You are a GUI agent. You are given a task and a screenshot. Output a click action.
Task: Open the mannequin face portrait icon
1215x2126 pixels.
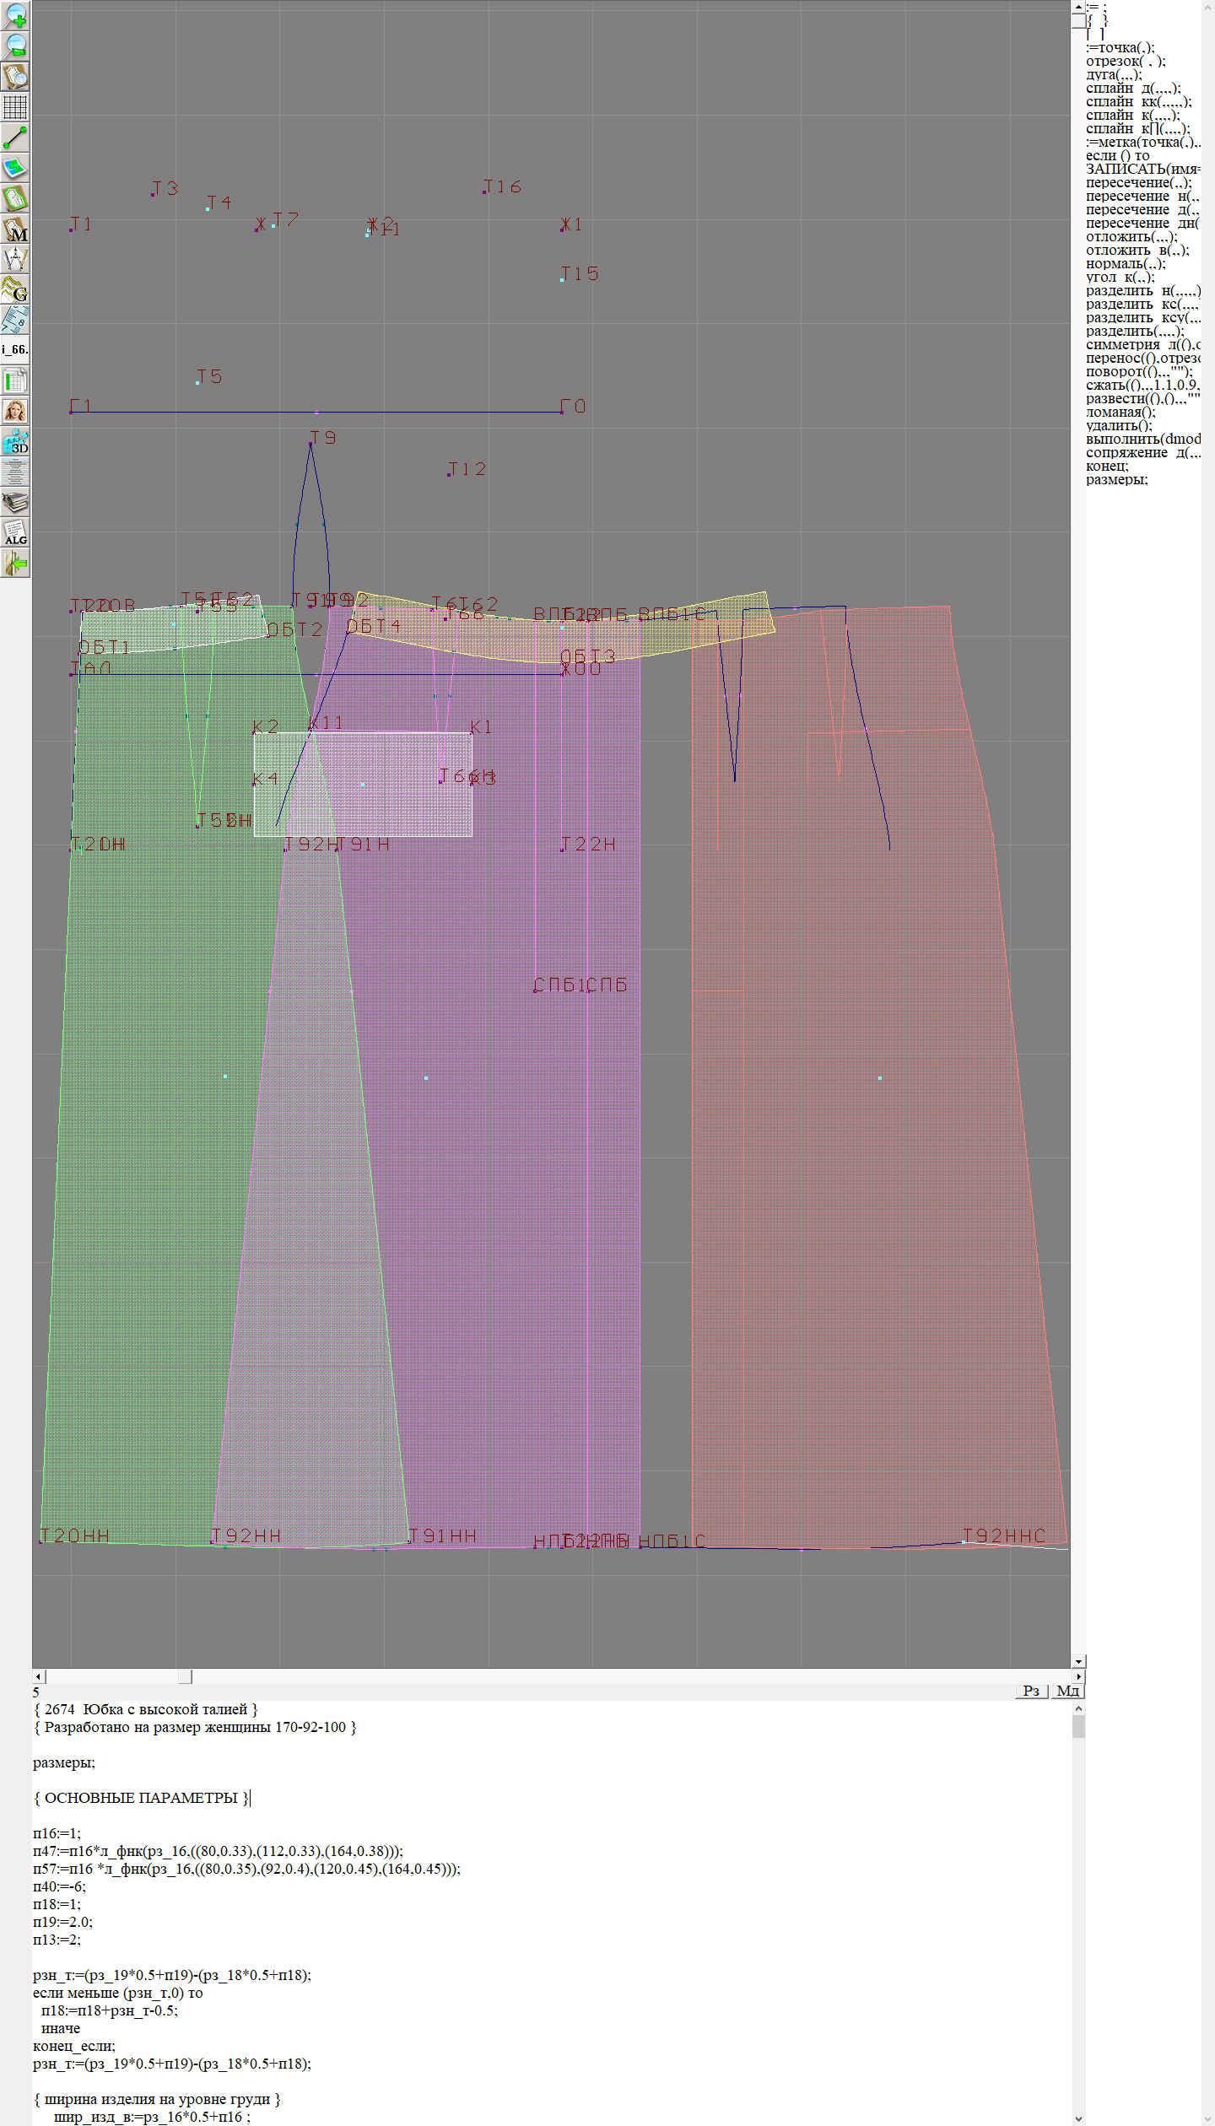click(x=15, y=411)
